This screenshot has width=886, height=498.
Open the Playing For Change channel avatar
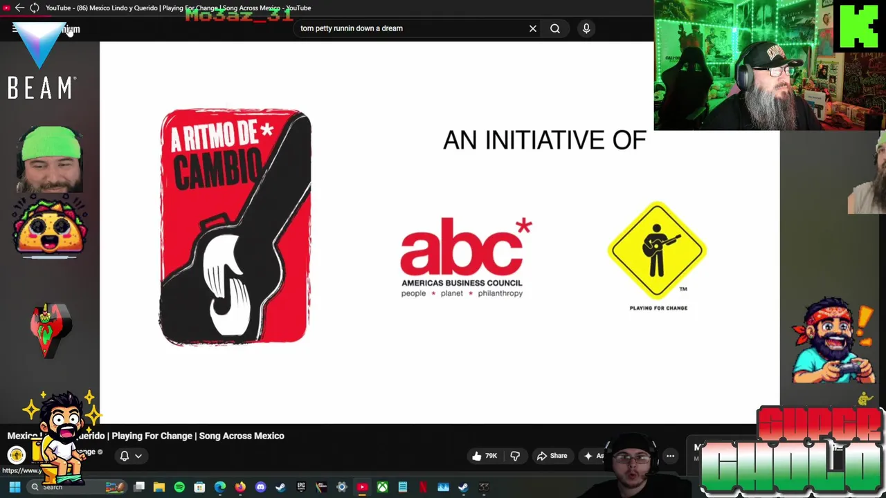point(17,454)
